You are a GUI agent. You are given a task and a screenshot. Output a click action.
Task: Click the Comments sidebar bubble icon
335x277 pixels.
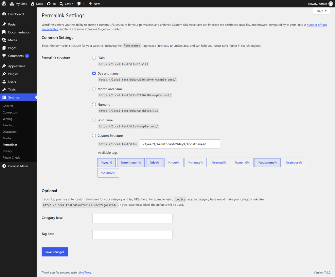click(x=4, y=56)
